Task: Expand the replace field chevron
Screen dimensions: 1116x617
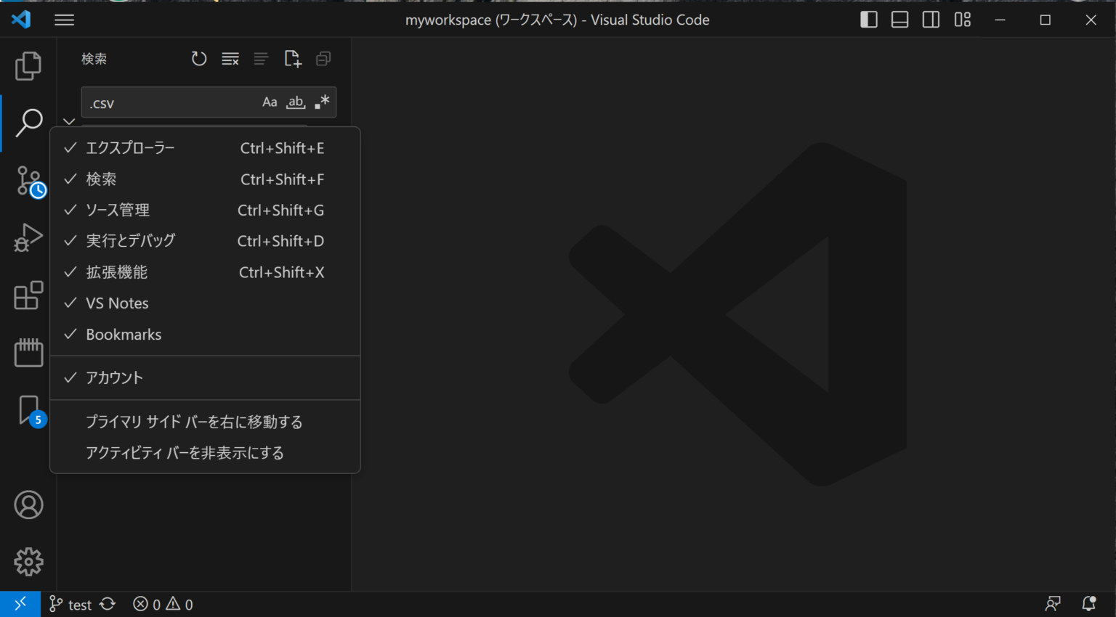Action: coord(69,121)
